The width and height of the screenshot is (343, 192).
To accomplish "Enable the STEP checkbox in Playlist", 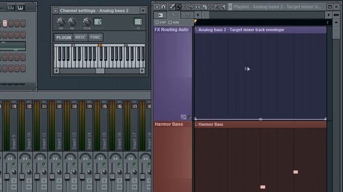I will (x=157, y=22).
